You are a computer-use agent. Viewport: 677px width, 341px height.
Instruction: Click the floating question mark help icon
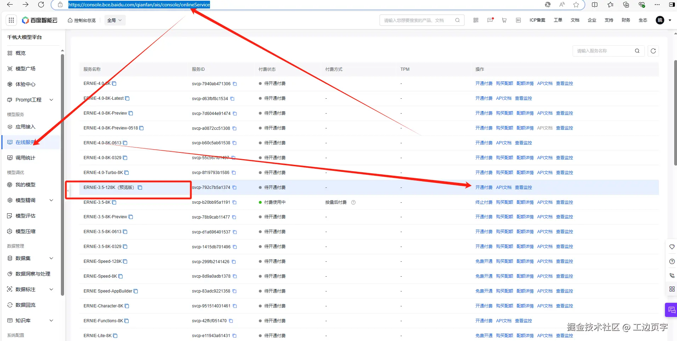[x=672, y=261]
